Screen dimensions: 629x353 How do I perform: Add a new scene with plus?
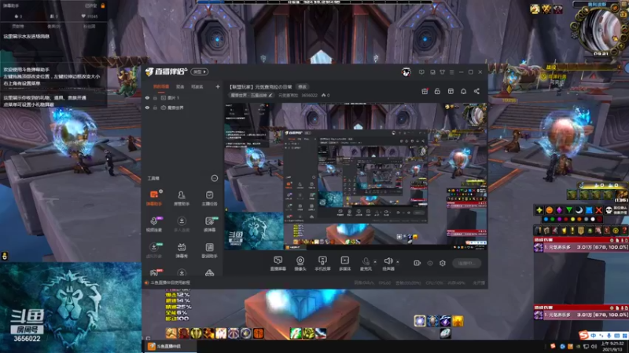click(x=218, y=86)
